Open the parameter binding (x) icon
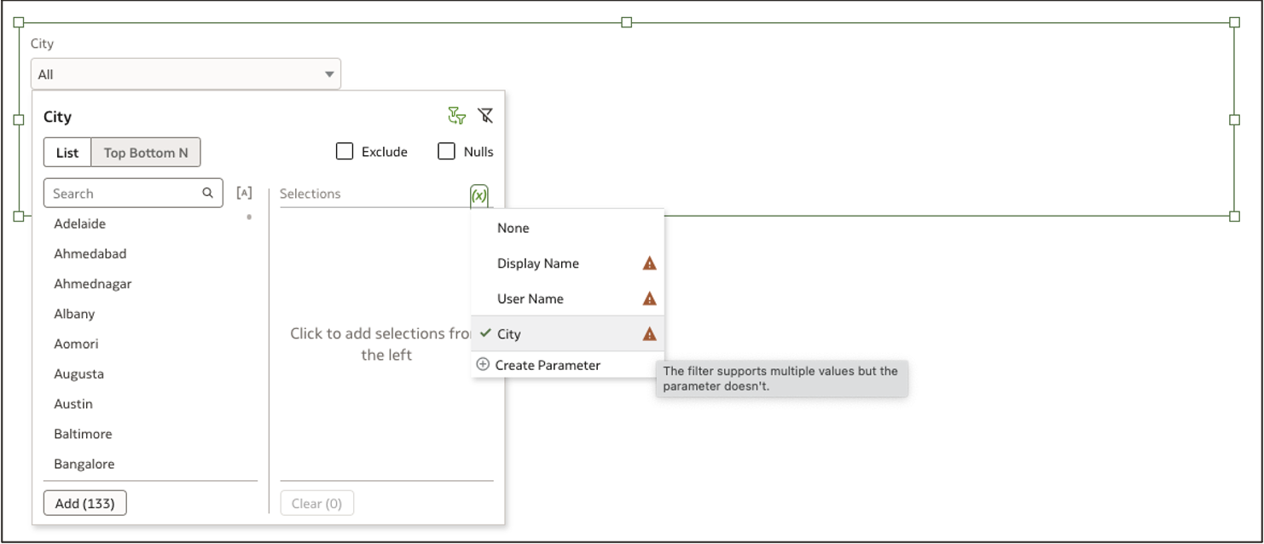Image resolution: width=1264 pixels, height=544 pixels. 478,194
